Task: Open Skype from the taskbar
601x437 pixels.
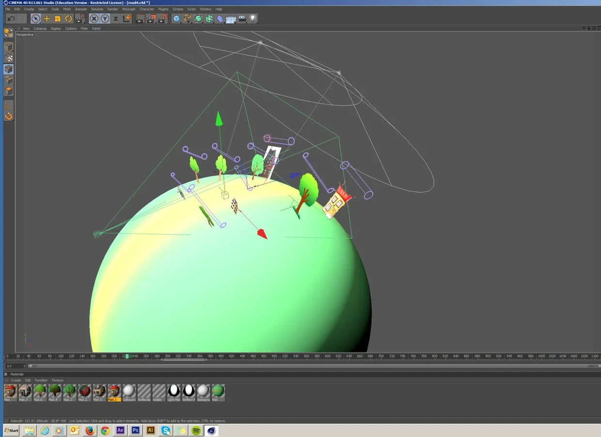Action: click(166, 430)
